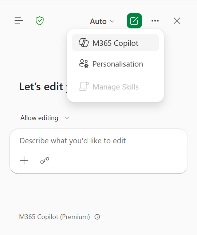Screen dimensions: 197x235
Task: Expand the Auto mode dropdown
Action: coord(102,21)
